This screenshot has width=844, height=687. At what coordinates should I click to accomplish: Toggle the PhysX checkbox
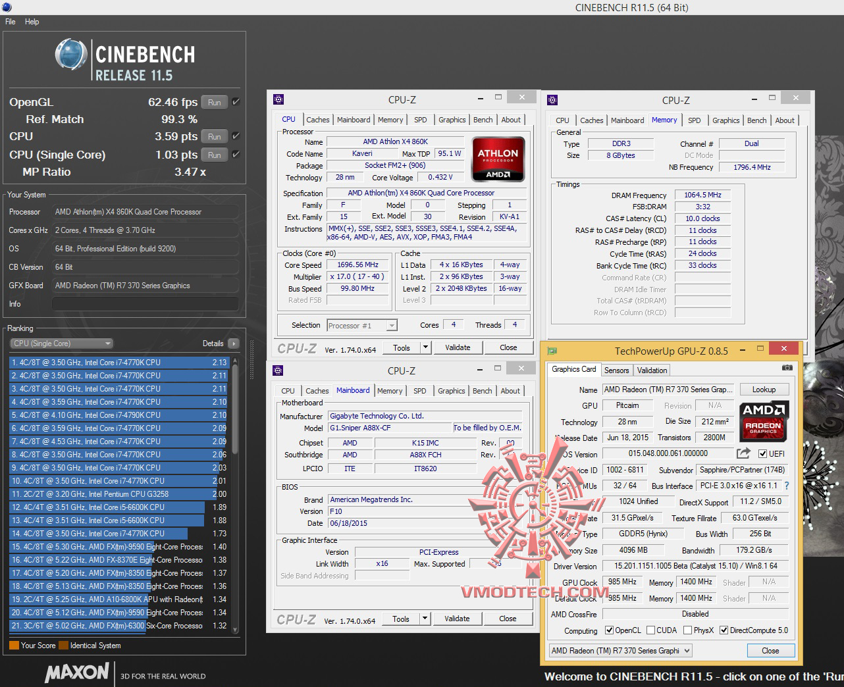[687, 630]
